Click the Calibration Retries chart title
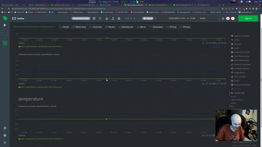This screenshot has height=147, width=262. click(39, 54)
